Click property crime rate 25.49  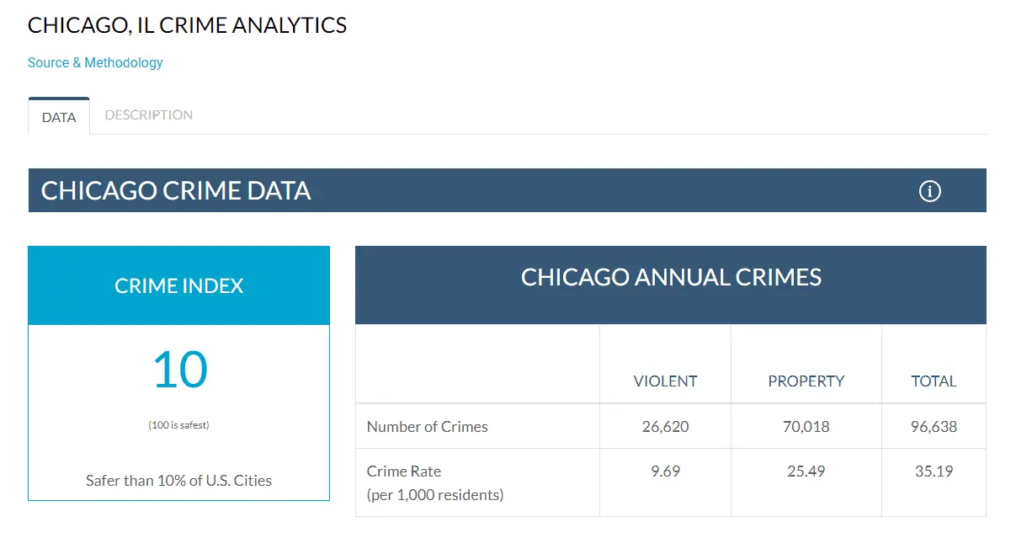coord(806,471)
